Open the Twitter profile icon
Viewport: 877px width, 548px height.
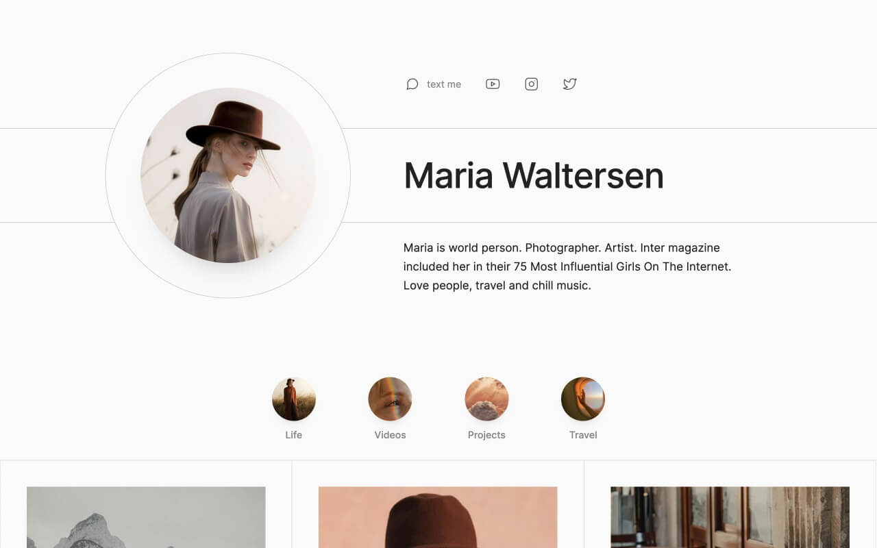point(569,84)
